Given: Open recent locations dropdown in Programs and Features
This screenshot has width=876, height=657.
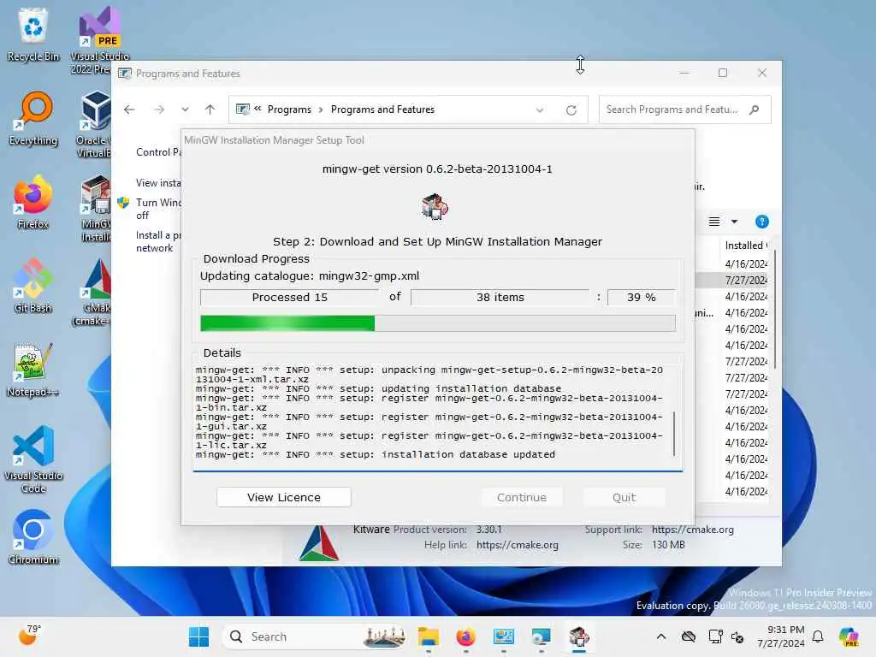Looking at the screenshot, I should click(185, 109).
